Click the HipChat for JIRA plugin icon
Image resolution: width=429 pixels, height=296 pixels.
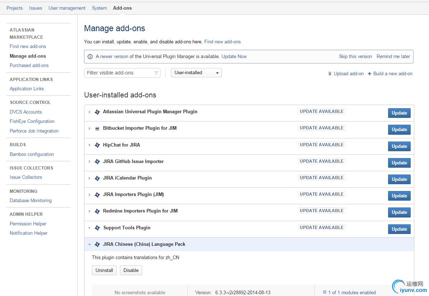click(x=97, y=145)
